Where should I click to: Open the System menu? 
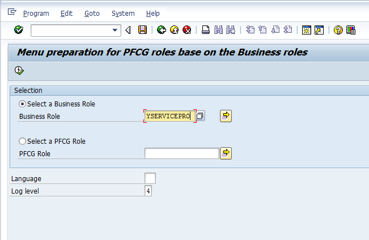pos(123,14)
